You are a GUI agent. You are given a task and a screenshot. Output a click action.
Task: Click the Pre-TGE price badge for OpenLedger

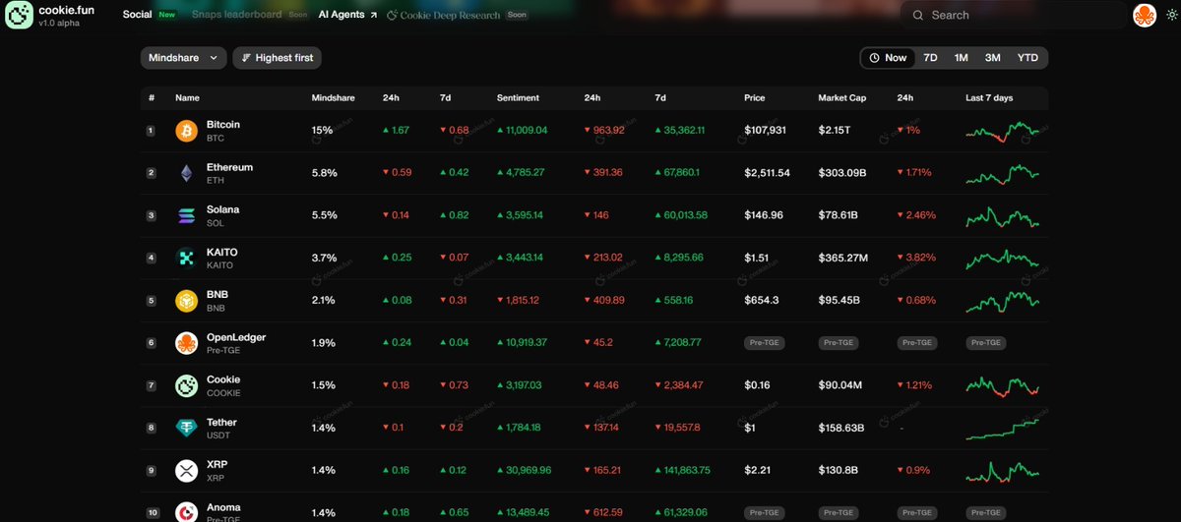coord(763,344)
